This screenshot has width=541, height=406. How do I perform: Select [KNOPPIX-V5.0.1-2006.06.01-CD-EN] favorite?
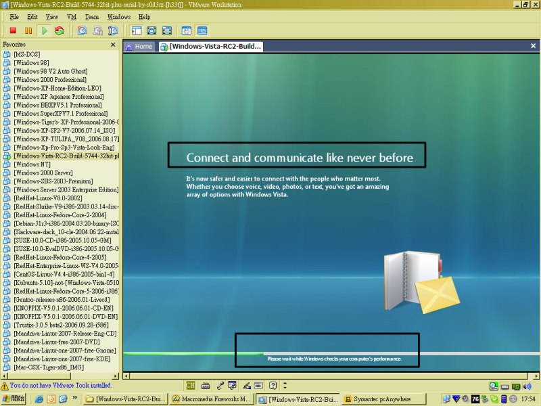[64, 308]
